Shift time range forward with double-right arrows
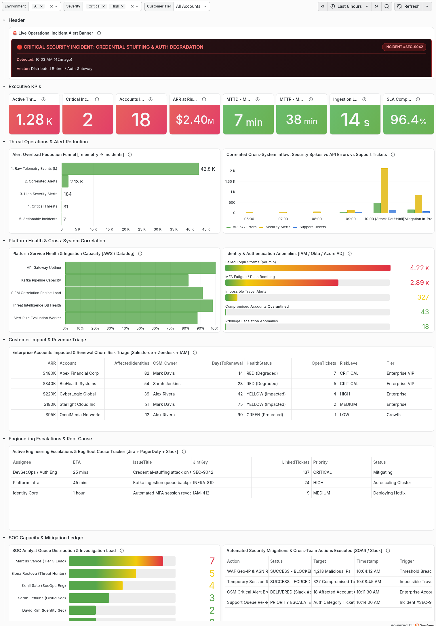Image resolution: width=436 pixels, height=626 pixels. pos(376,6)
